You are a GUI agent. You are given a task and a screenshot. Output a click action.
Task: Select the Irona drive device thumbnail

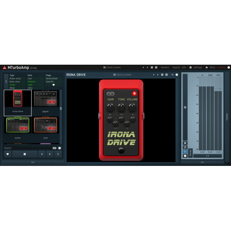18,103
